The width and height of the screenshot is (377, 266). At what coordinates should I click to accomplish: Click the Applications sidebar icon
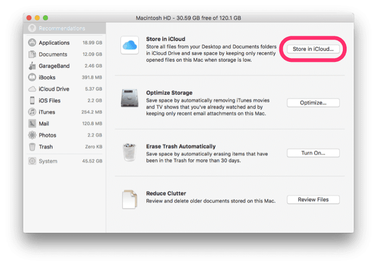[x=32, y=42]
